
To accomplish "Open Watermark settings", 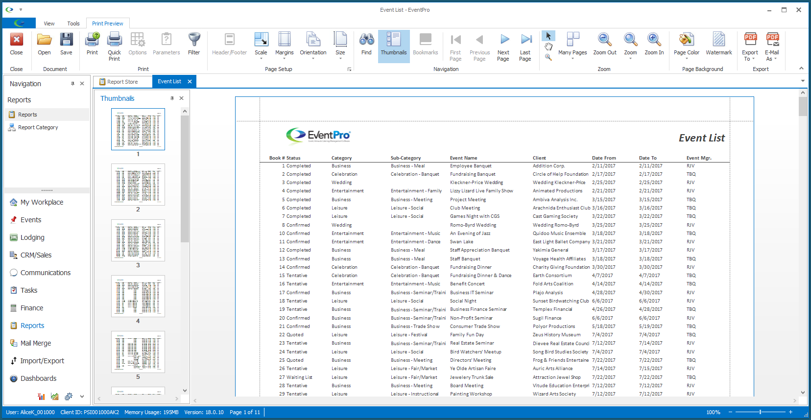I will point(719,44).
